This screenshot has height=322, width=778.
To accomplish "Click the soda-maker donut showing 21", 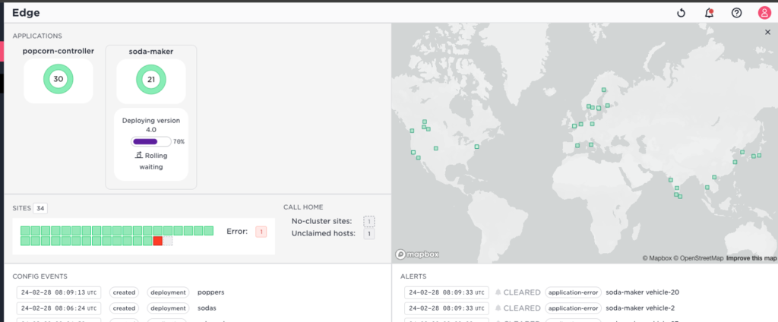I will (151, 80).
